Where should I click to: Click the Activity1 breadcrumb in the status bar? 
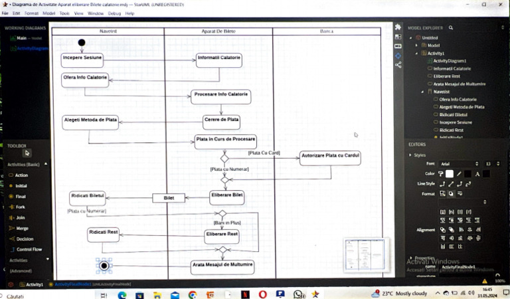tap(31, 284)
